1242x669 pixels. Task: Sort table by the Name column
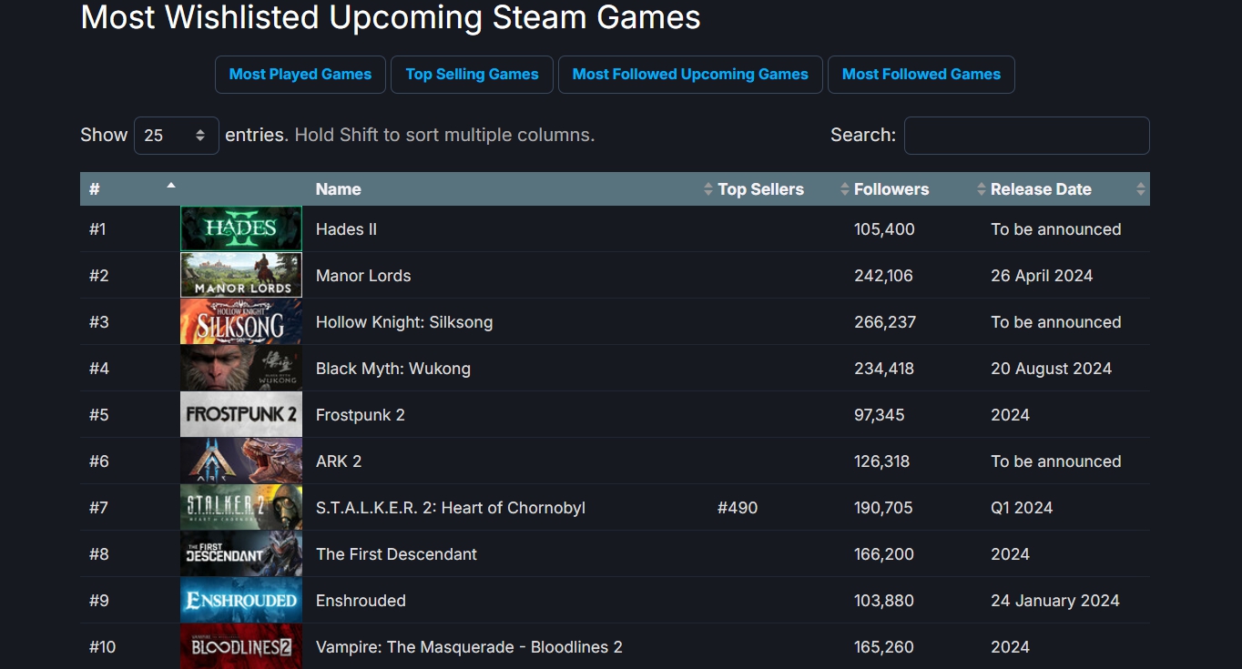click(510, 189)
